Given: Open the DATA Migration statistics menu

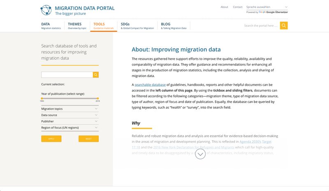Looking at the screenshot, I should tap(51, 26).
